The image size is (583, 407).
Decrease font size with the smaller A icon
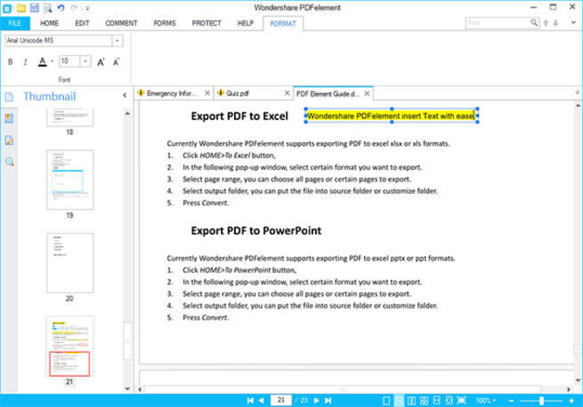[x=117, y=62]
